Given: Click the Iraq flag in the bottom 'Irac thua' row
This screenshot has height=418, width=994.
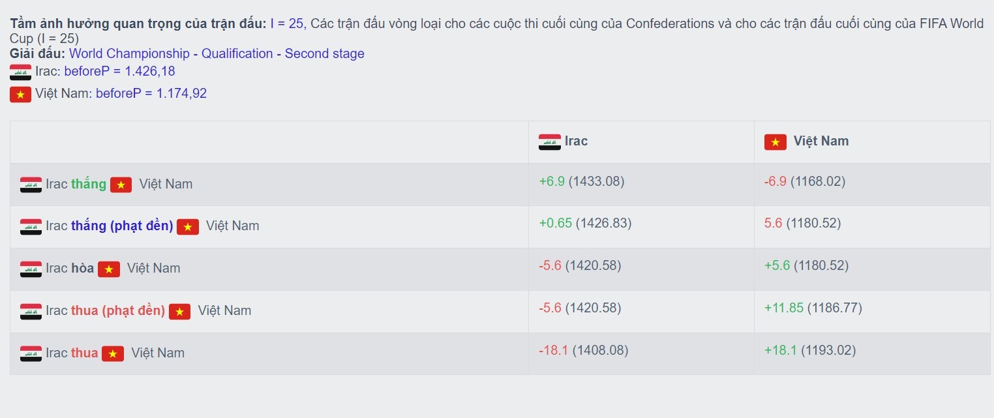Looking at the screenshot, I should coord(31,353).
